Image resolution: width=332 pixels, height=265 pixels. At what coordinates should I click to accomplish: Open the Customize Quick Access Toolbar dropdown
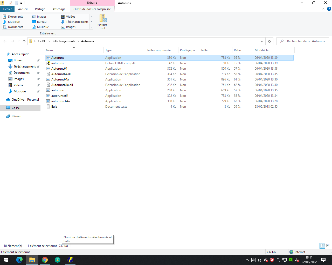pos(21,3)
